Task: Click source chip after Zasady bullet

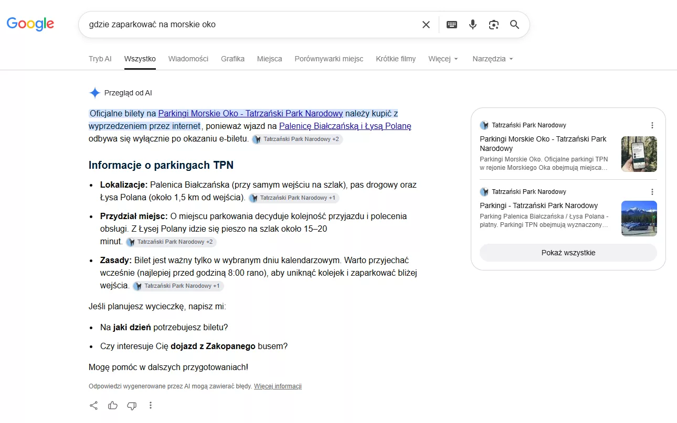Action: click(x=178, y=286)
